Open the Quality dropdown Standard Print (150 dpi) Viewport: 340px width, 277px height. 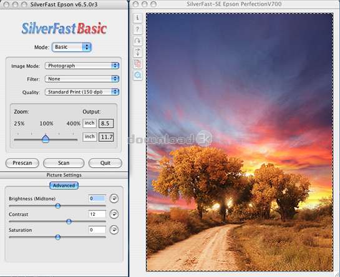[82, 92]
